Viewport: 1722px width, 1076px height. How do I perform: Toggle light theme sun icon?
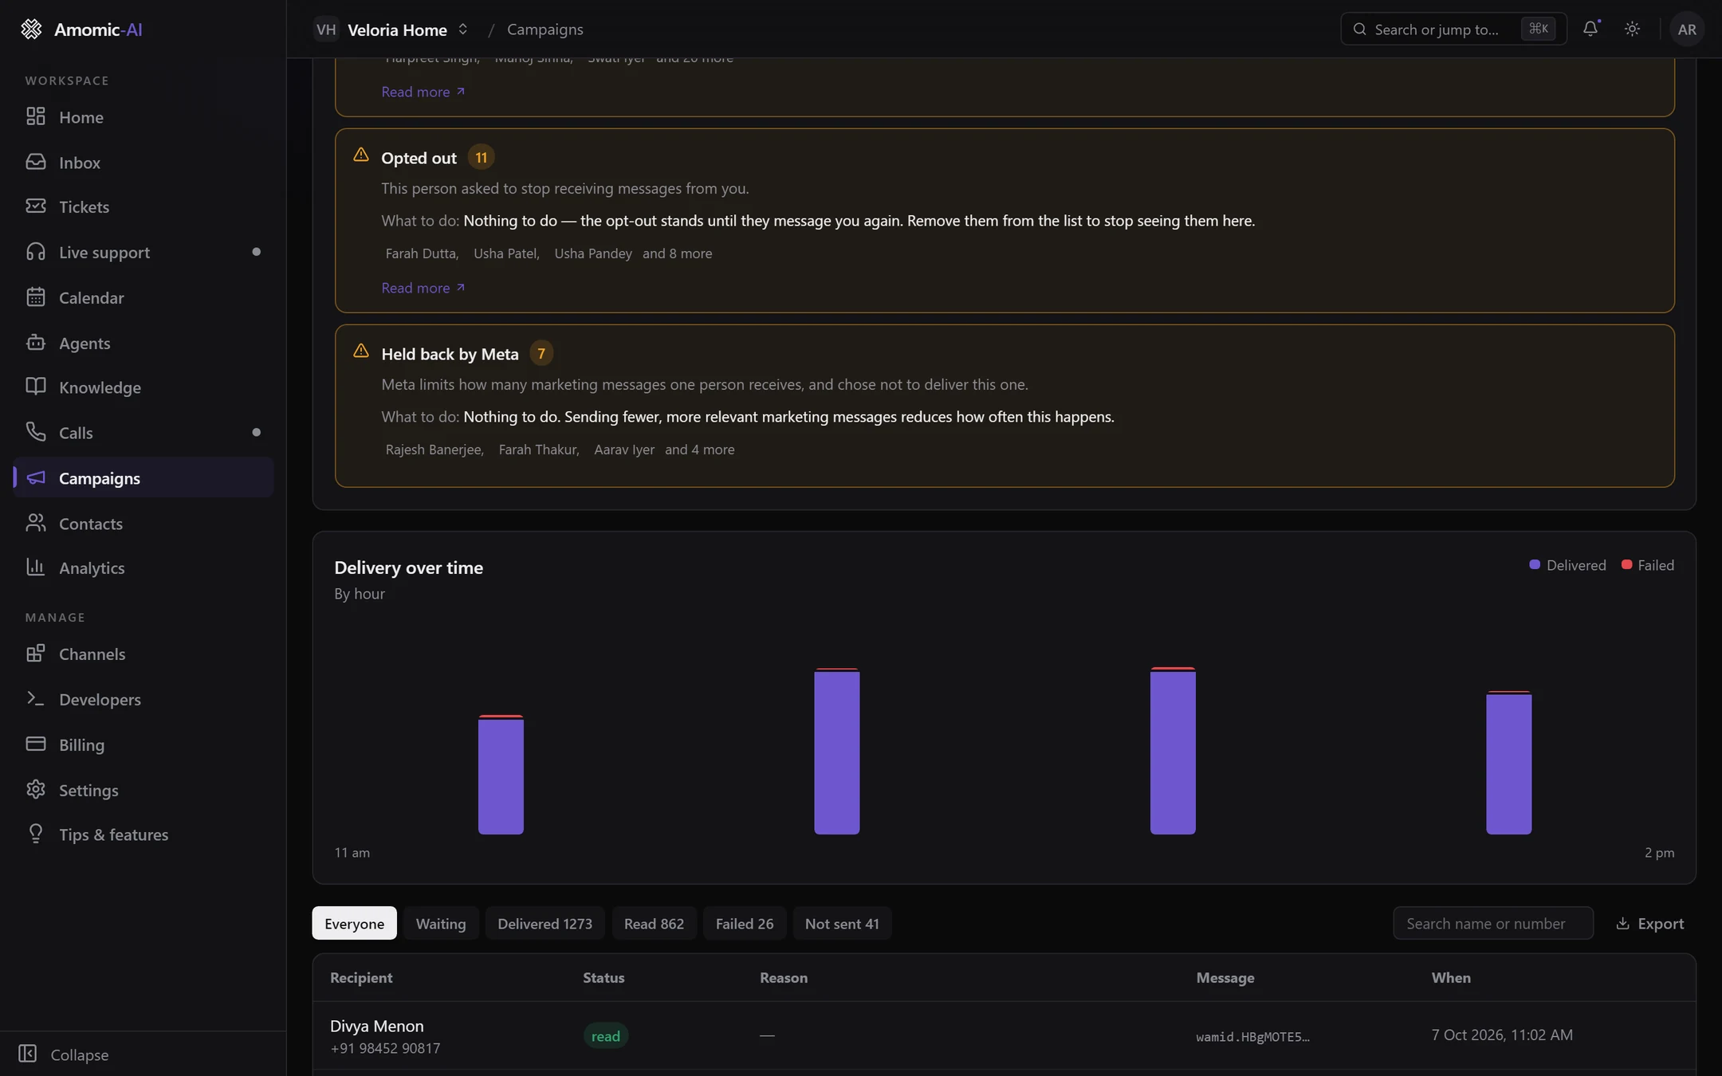1632,29
